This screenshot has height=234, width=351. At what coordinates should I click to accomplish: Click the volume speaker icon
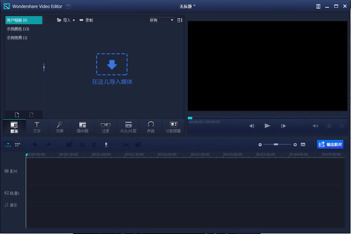coord(315,126)
